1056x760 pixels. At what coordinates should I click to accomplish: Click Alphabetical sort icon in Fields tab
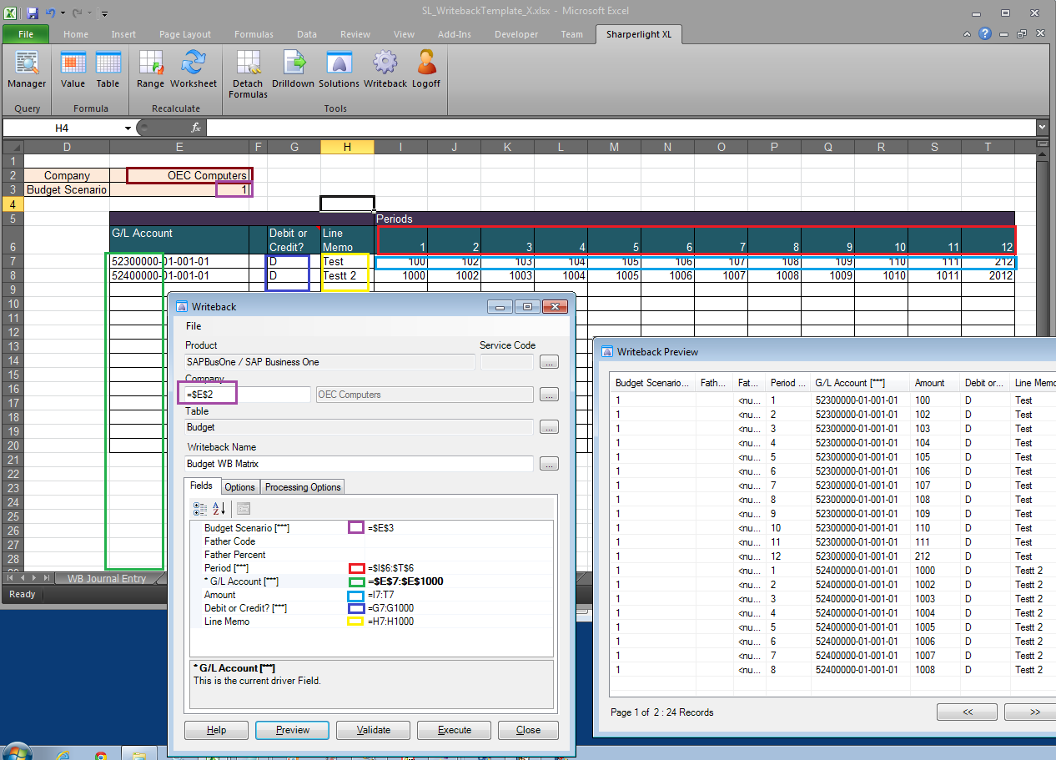point(219,509)
